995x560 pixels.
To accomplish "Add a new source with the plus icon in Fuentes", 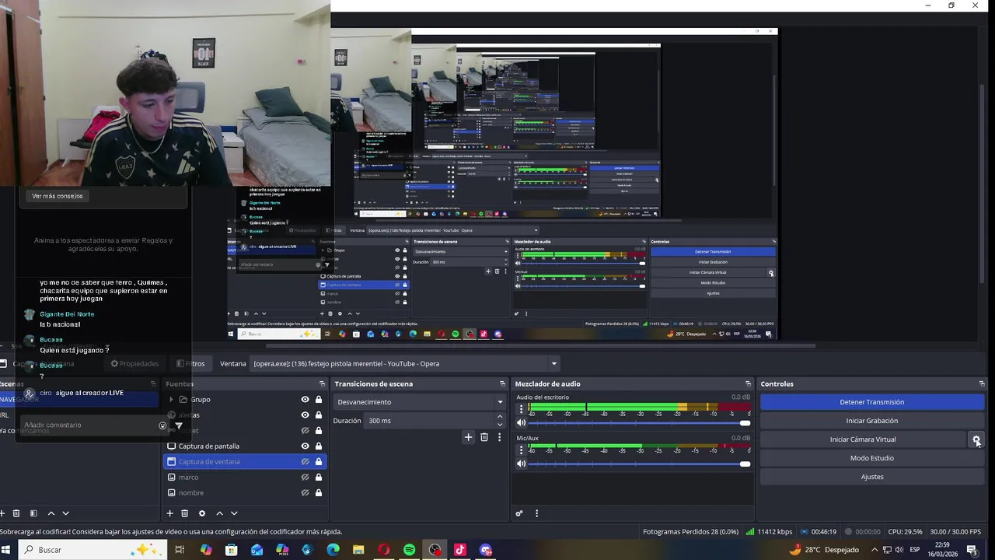I will pyautogui.click(x=169, y=513).
